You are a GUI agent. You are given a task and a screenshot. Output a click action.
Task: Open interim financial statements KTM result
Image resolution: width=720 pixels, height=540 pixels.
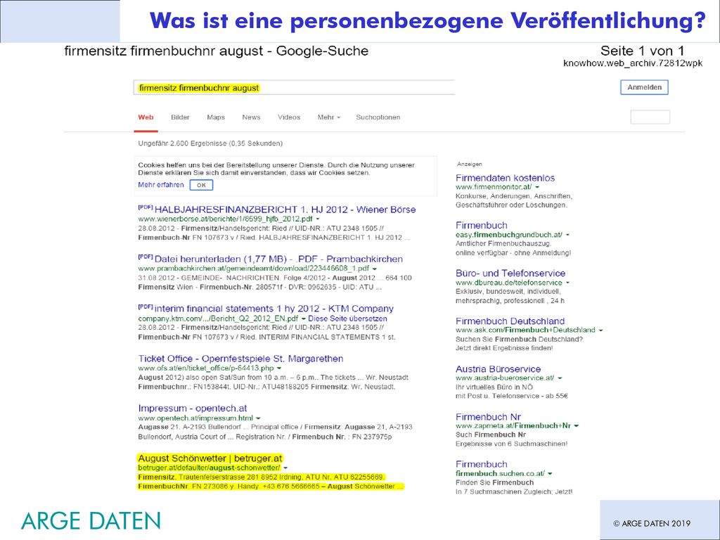274,309
